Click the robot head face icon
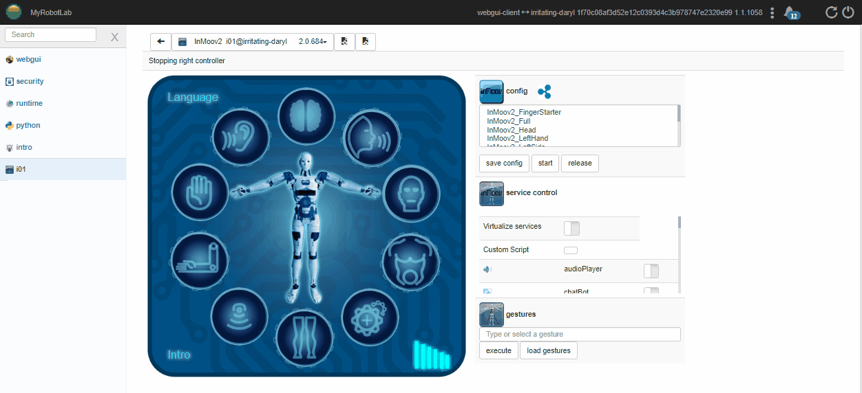Viewport: 862px width, 393px height. coord(411,192)
